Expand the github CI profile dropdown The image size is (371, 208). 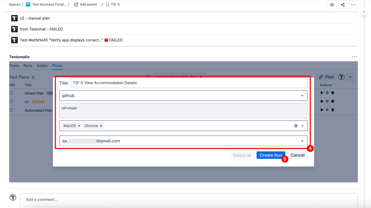[x=302, y=96]
